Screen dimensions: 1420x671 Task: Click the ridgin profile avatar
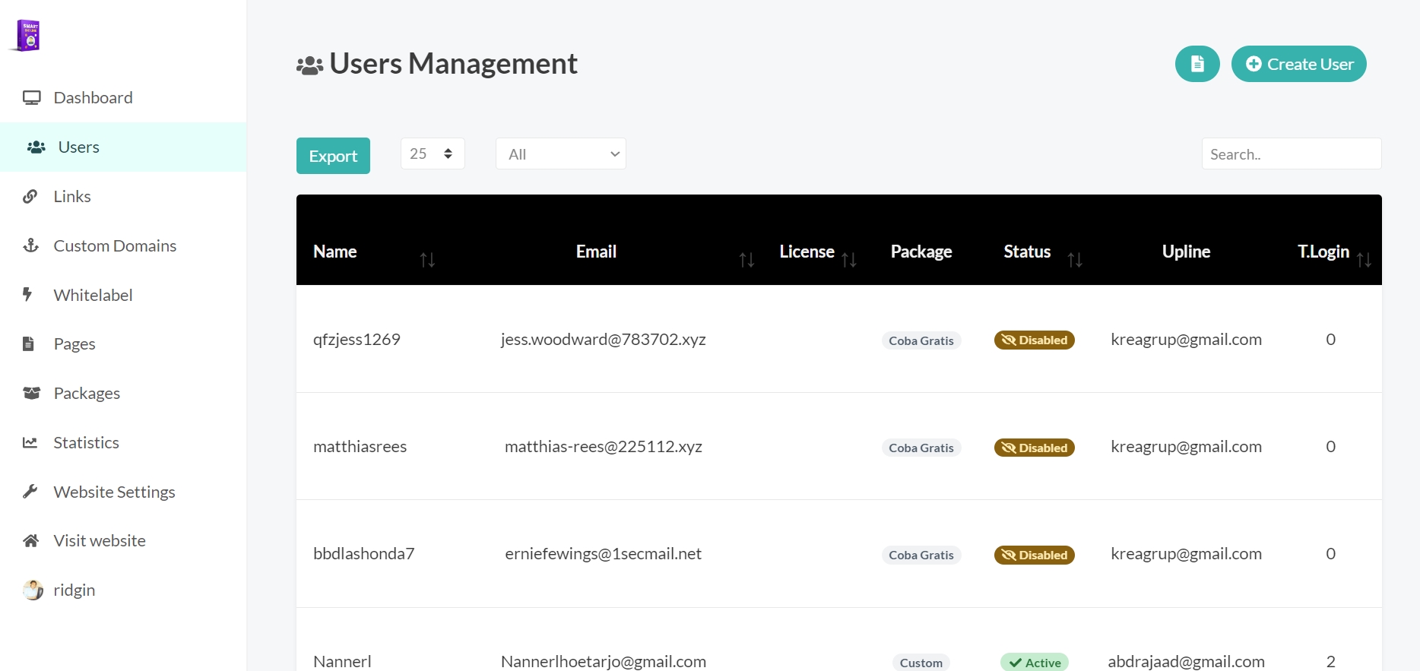[x=33, y=590]
